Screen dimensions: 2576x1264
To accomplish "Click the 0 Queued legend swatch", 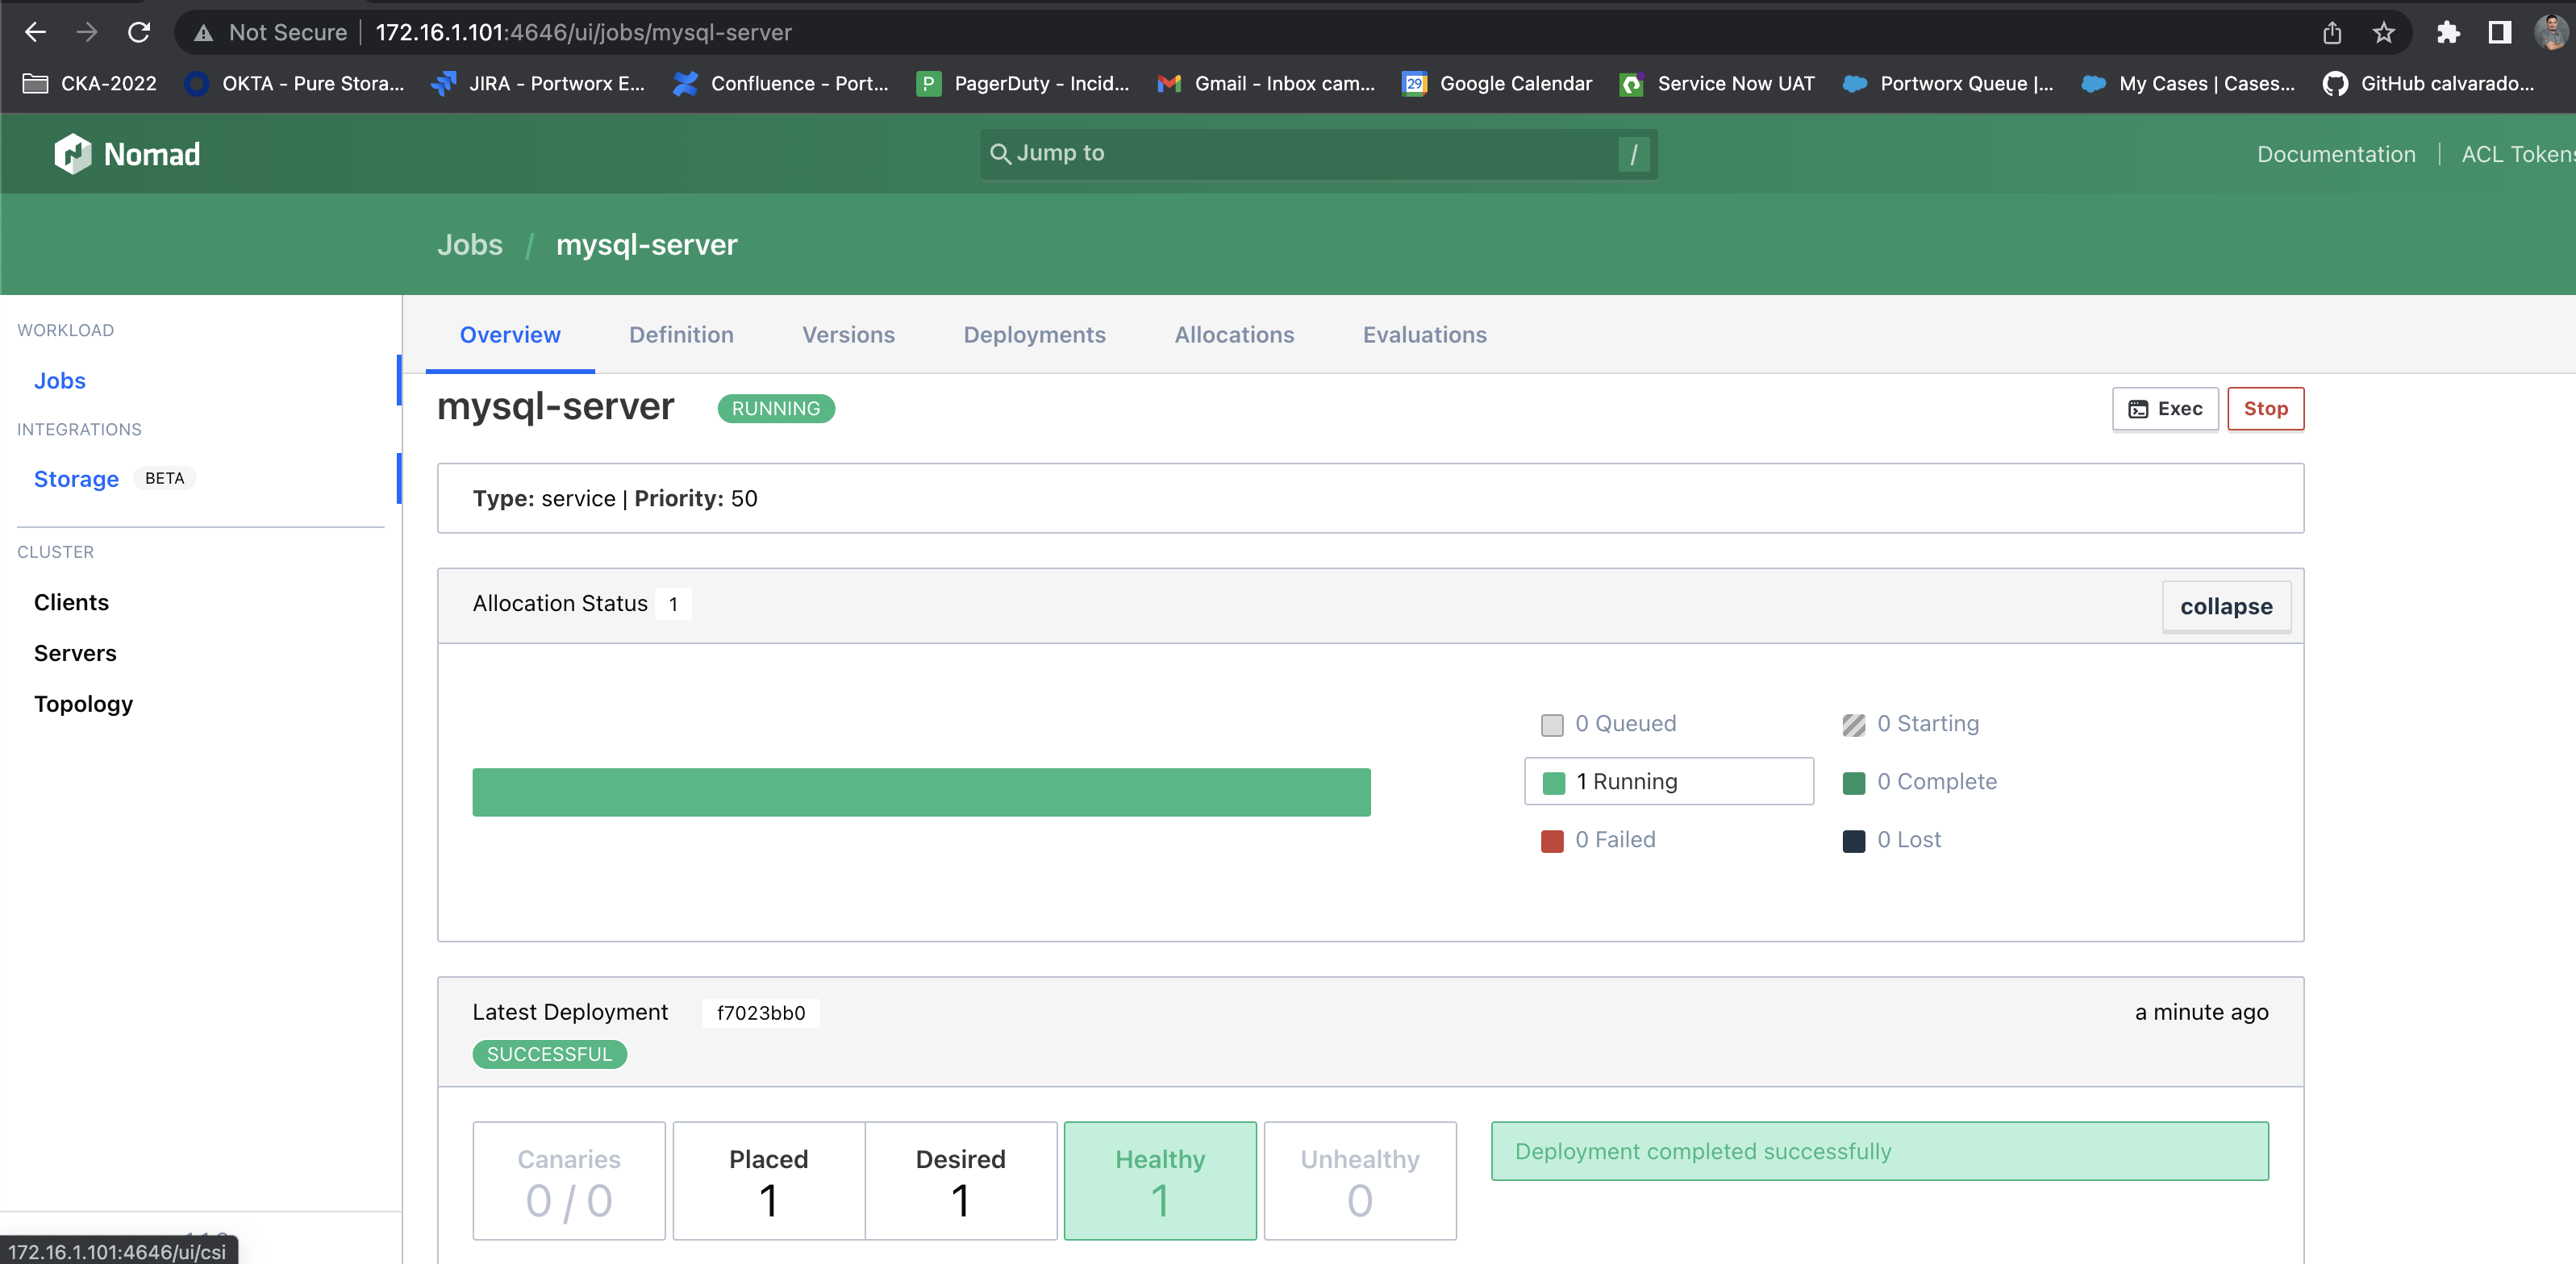I will click(x=1551, y=725).
